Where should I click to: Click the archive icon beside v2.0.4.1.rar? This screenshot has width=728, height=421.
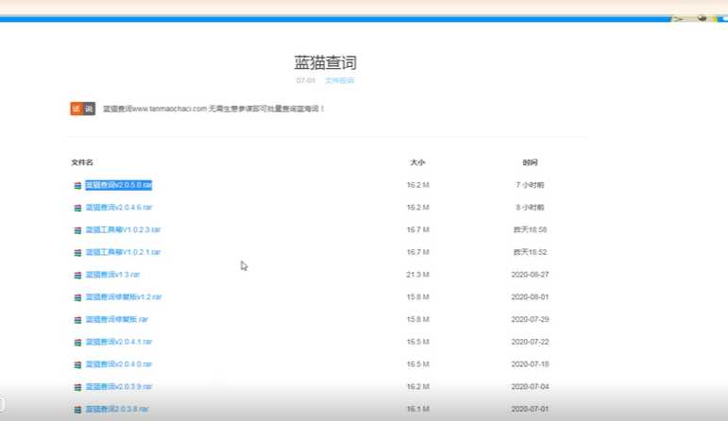[x=77, y=343]
